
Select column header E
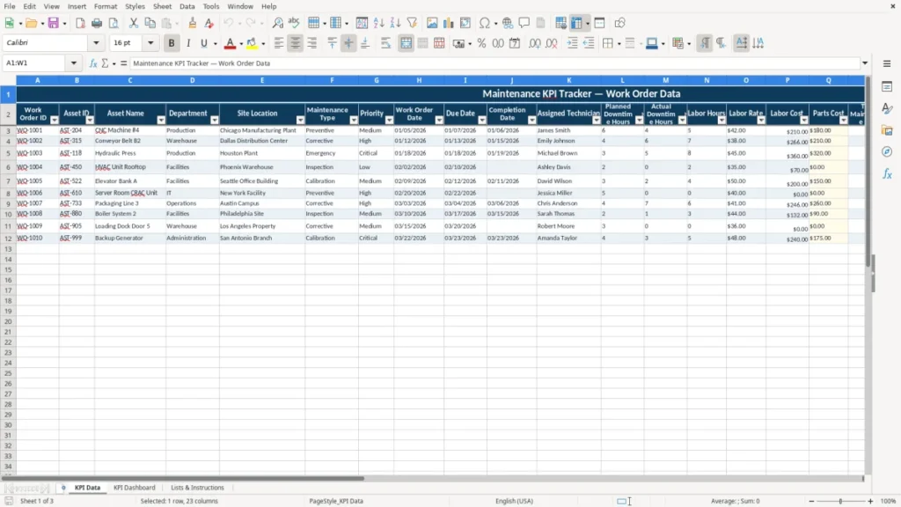(x=262, y=80)
